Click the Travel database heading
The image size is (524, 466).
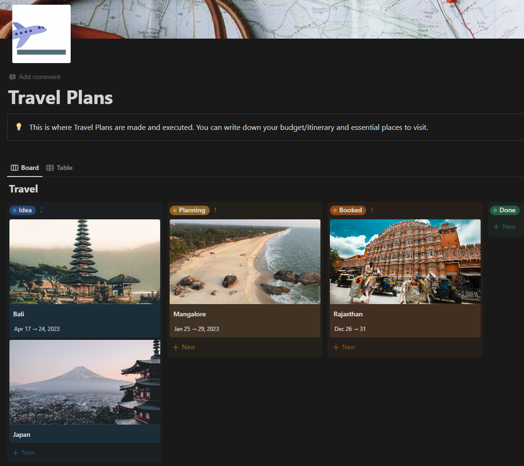pos(23,189)
